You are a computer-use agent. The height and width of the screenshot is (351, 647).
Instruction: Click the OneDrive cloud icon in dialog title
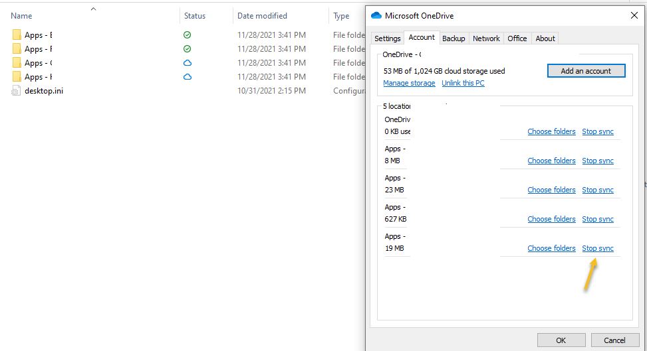(x=376, y=16)
